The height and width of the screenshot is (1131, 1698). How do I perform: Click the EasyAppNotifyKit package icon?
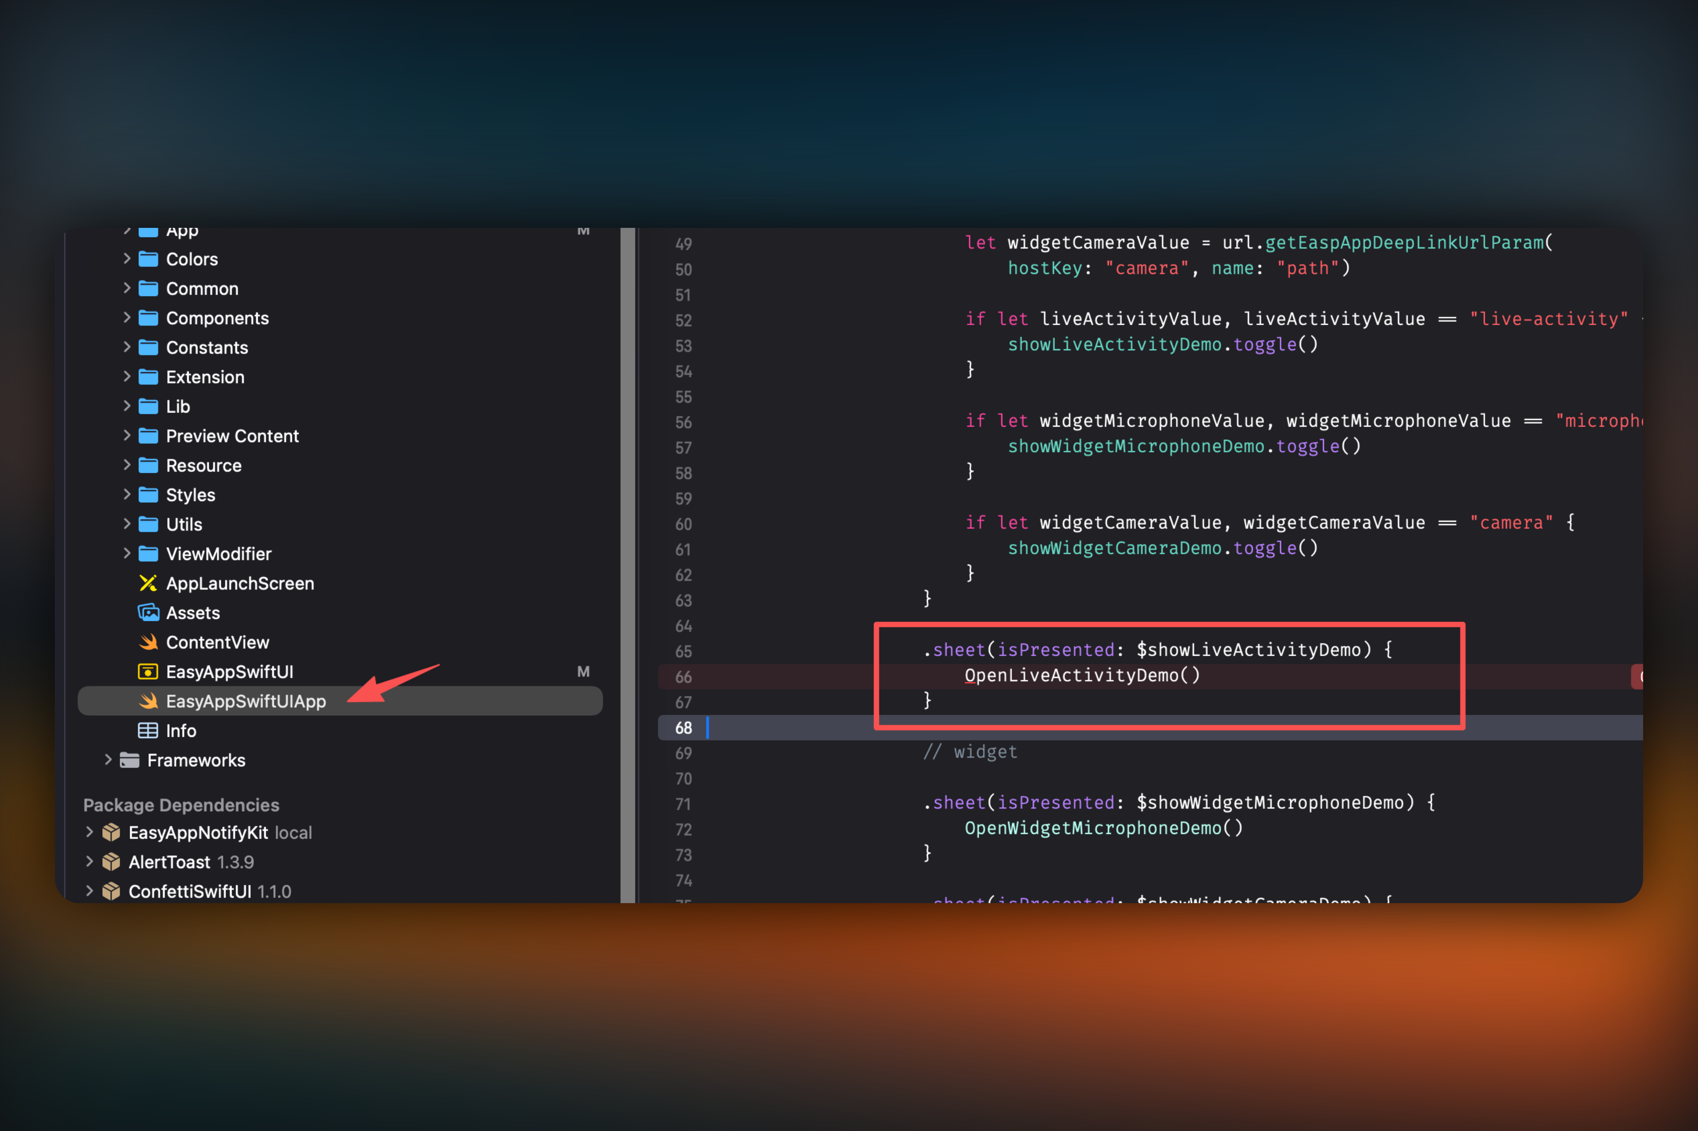pyautogui.click(x=112, y=832)
